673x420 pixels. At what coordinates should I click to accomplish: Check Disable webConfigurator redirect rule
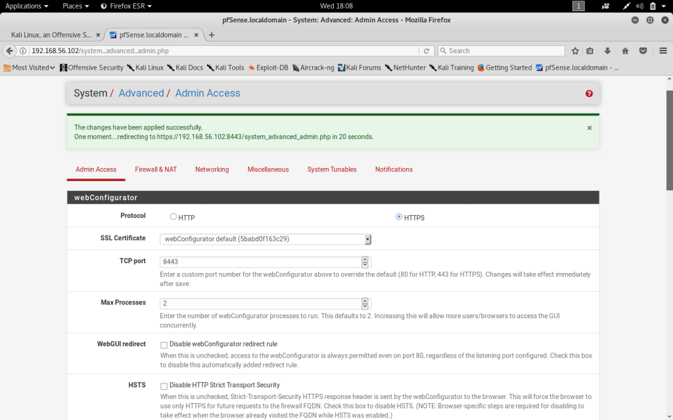[x=164, y=345]
